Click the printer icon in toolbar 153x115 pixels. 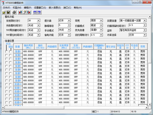(14, 12)
